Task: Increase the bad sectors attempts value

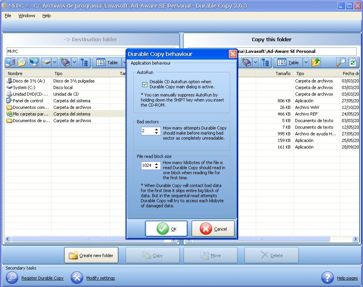Action: [156, 130]
